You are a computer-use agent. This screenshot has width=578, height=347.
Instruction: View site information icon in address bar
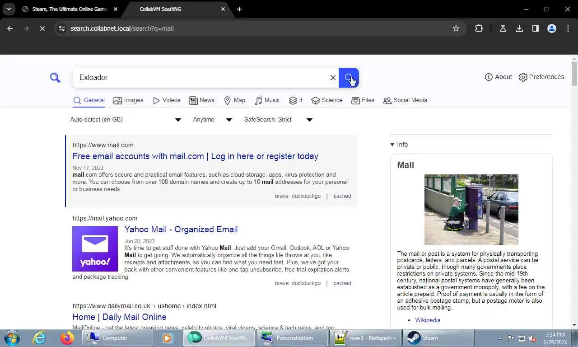pyautogui.click(x=62, y=28)
